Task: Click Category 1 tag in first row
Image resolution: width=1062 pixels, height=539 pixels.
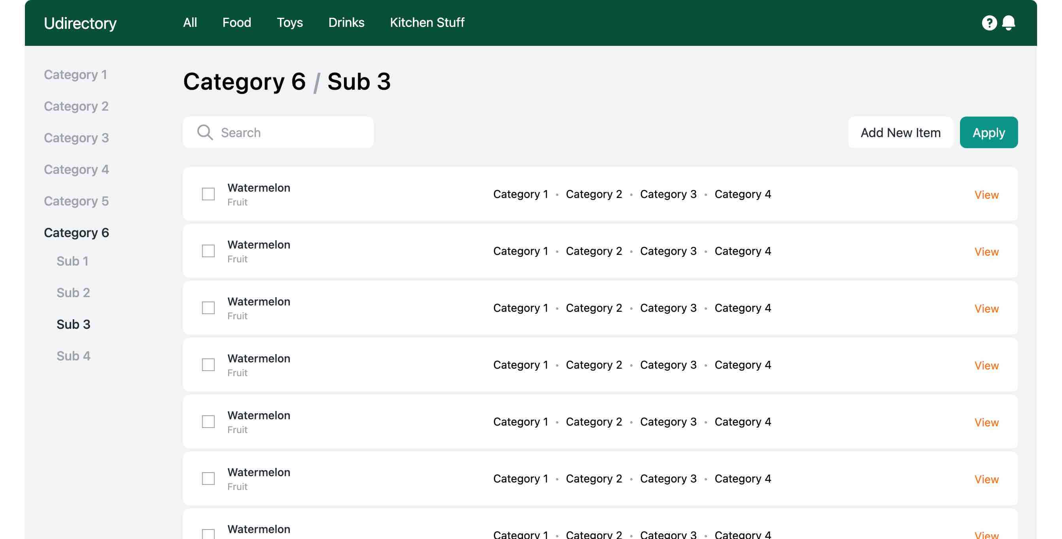Action: point(521,194)
